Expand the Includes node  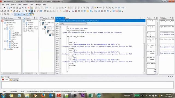(24, 23)
